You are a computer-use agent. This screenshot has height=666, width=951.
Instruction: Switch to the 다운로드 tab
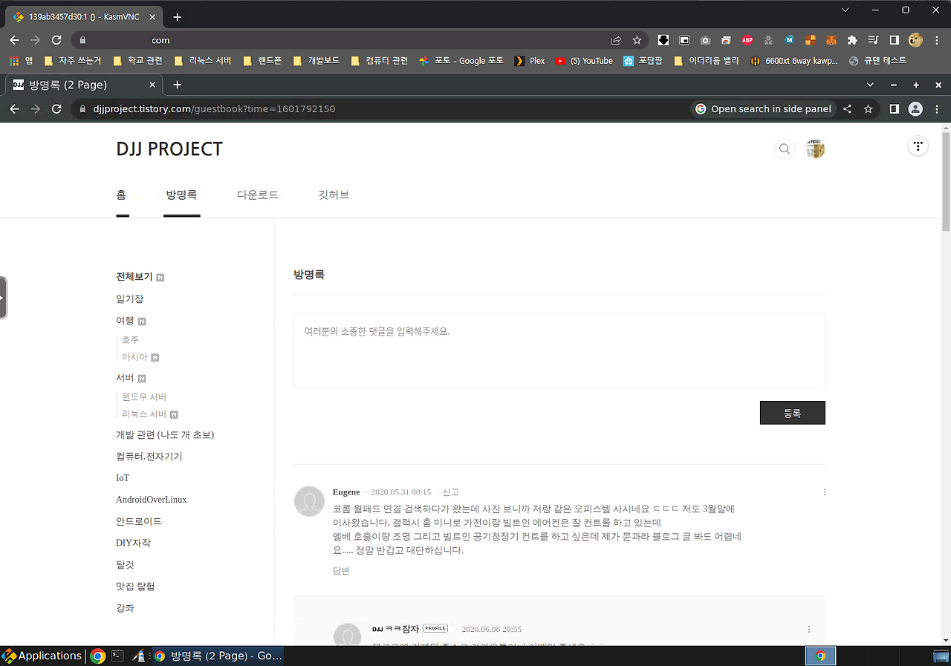point(257,195)
